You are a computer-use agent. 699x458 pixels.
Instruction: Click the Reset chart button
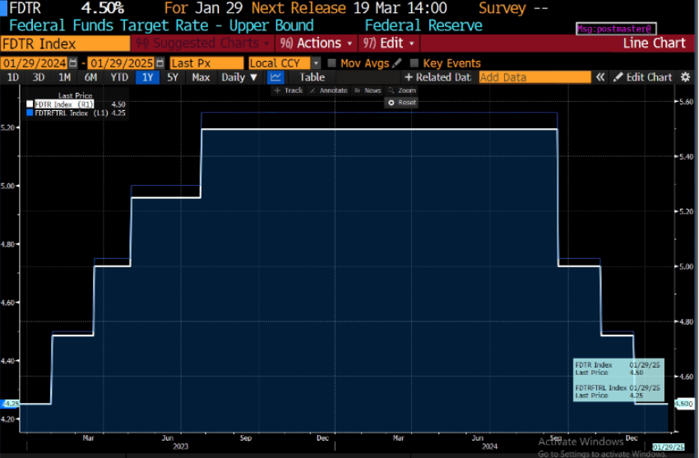(x=402, y=102)
